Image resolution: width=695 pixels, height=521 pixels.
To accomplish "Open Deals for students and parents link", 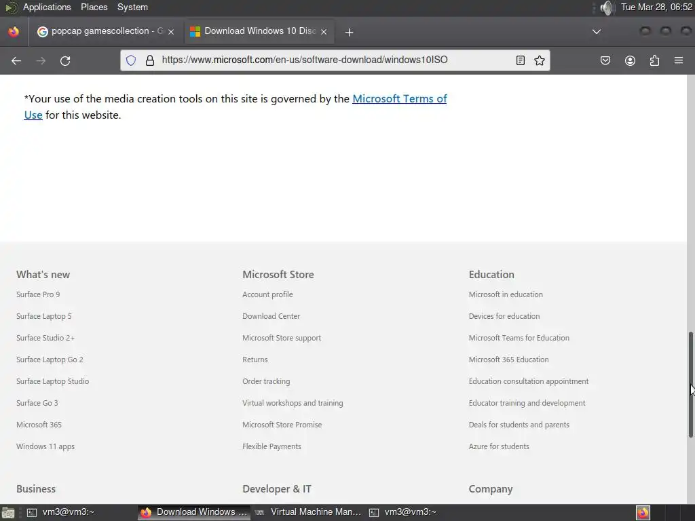I will (519, 425).
